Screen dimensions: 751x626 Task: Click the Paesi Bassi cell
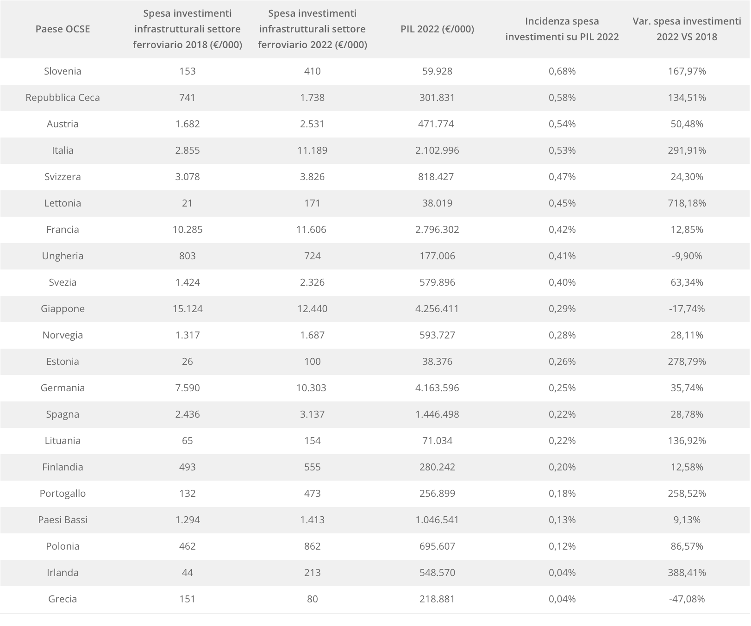click(x=63, y=520)
